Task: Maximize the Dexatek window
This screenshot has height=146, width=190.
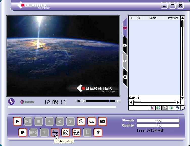Action: pyautogui.click(x=172, y=6)
